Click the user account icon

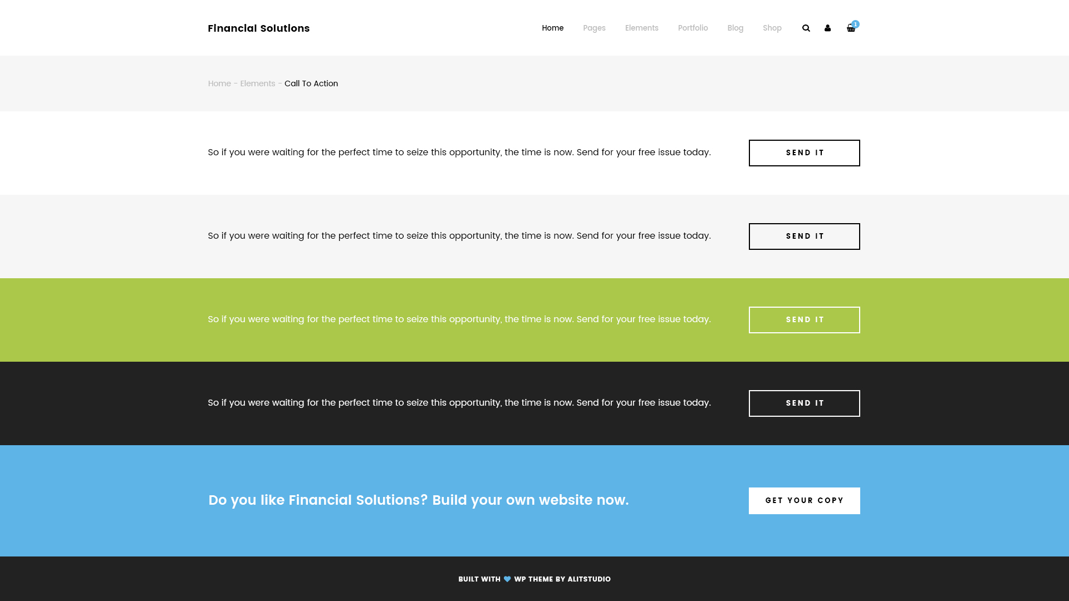coord(827,28)
